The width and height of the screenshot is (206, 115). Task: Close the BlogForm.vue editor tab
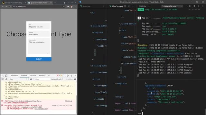129,6
